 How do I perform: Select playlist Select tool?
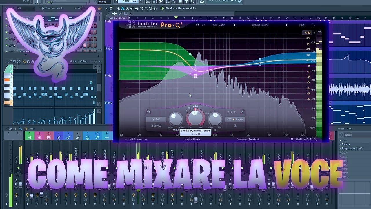coord(146,8)
